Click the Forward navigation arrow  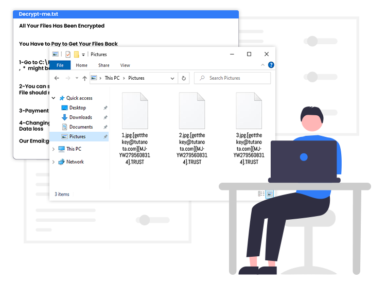coord(68,78)
